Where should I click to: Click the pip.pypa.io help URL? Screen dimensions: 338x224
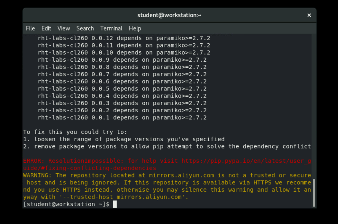pos(246,161)
